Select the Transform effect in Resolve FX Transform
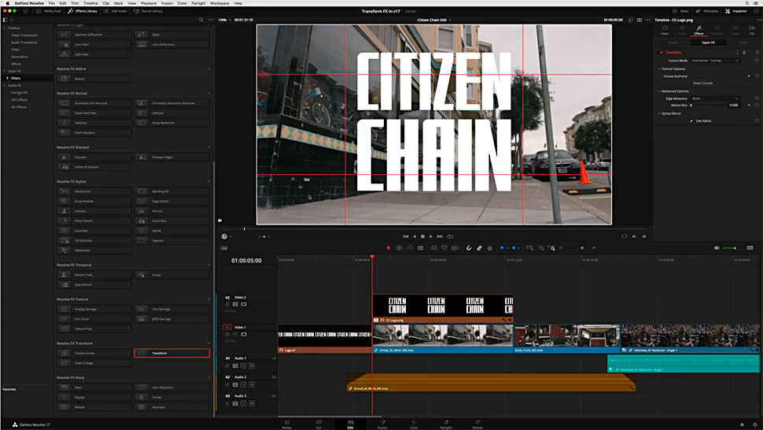The height and width of the screenshot is (430, 763). 171,353
